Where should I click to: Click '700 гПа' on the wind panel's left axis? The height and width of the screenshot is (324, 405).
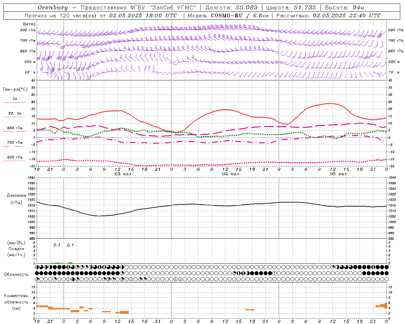pos(28,40)
